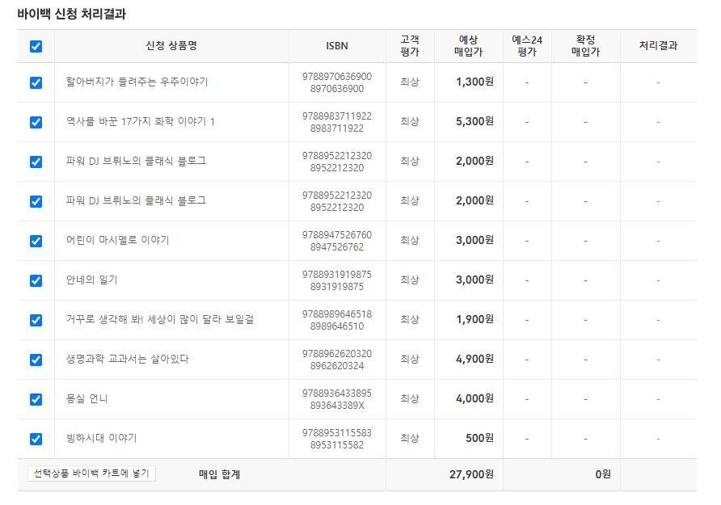The width and height of the screenshot is (721, 505).
Task: Click book title 몽실 언니
Action: (87, 398)
